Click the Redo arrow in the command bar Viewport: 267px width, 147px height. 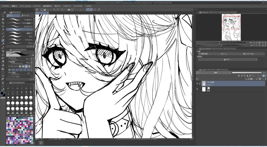58,10
